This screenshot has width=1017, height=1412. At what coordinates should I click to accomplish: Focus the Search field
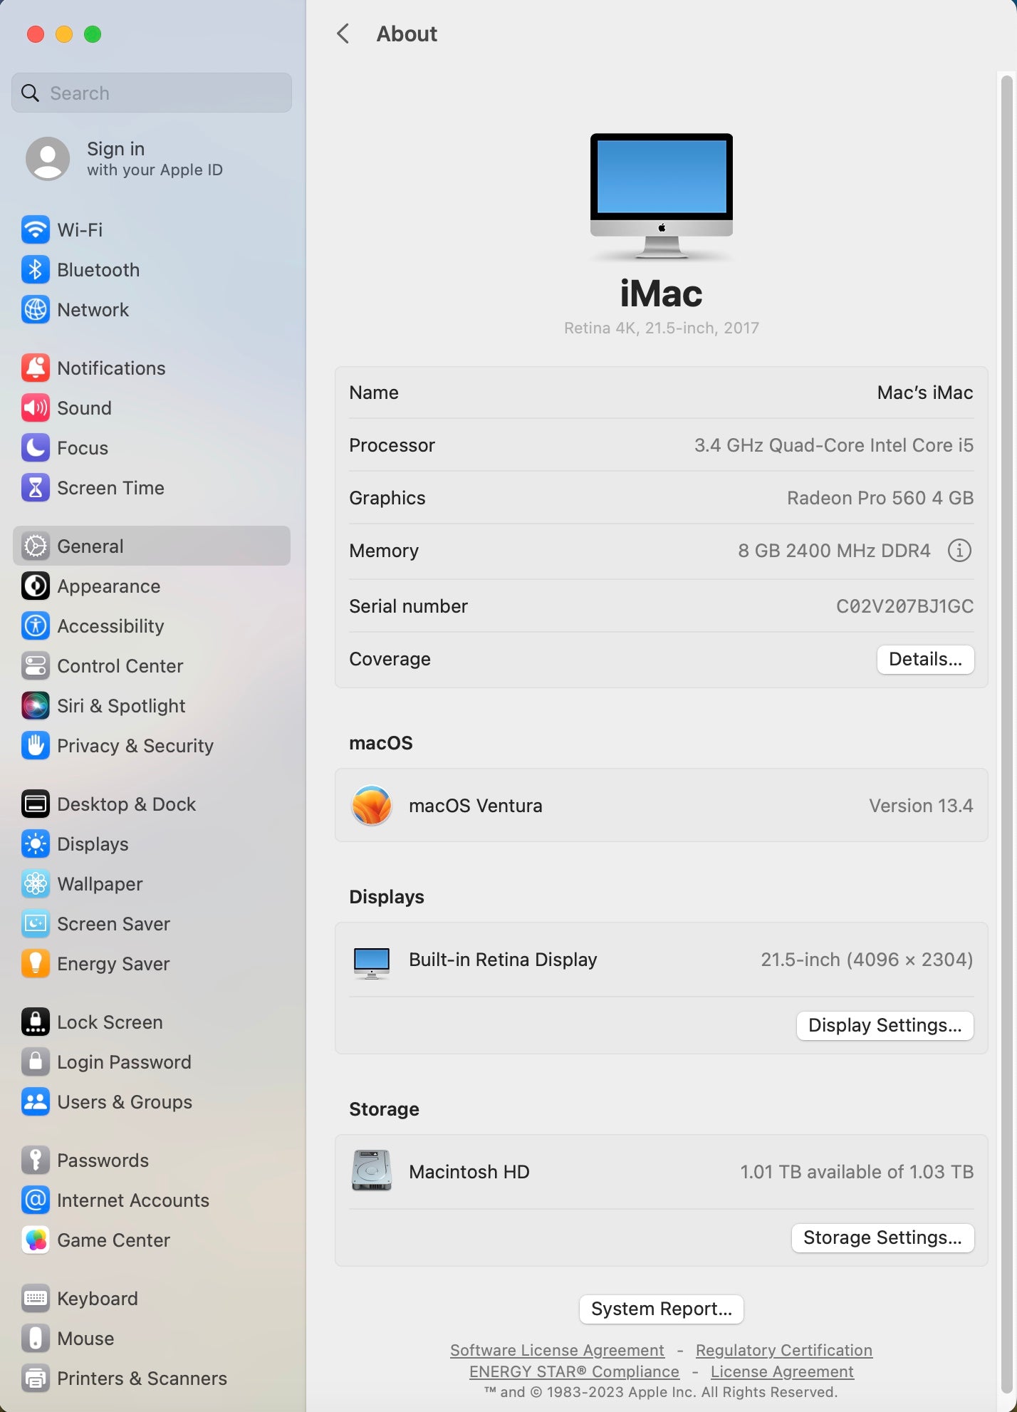click(152, 93)
